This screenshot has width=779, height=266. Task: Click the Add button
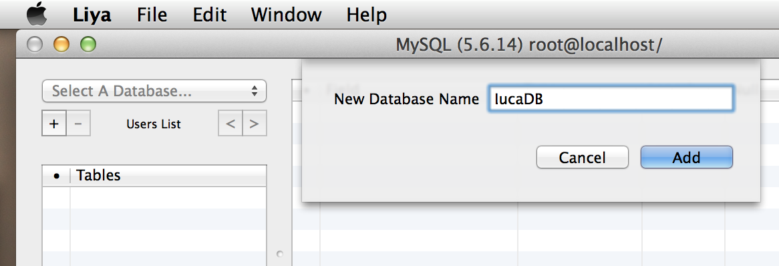point(687,158)
